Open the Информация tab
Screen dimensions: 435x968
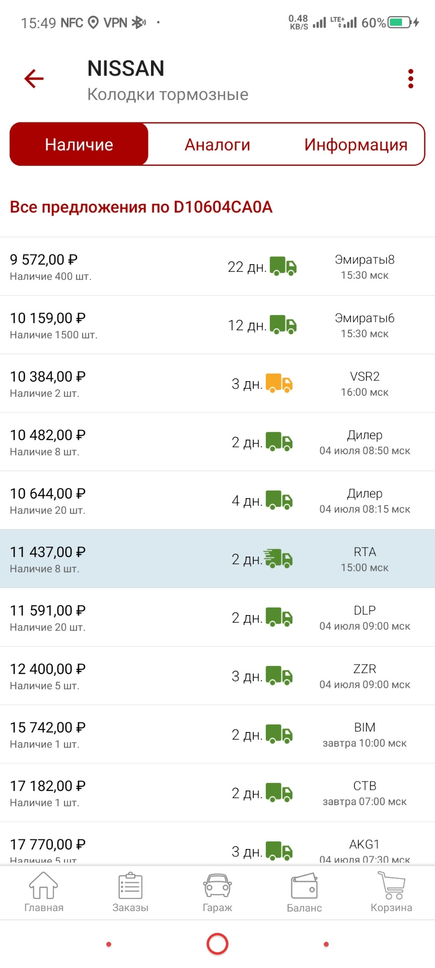coord(355,145)
